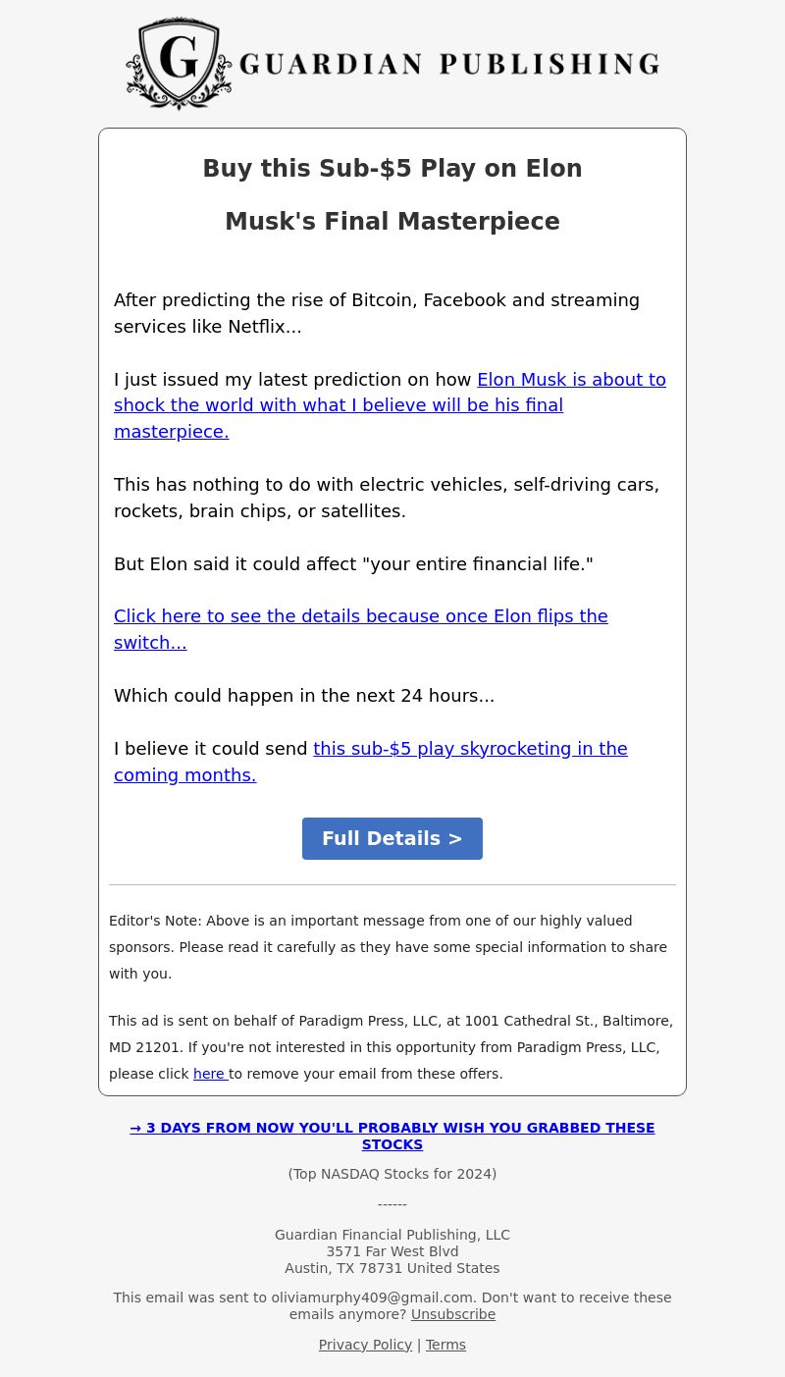
Task: Click the "your entire financial life" sentence
Action: (353, 564)
